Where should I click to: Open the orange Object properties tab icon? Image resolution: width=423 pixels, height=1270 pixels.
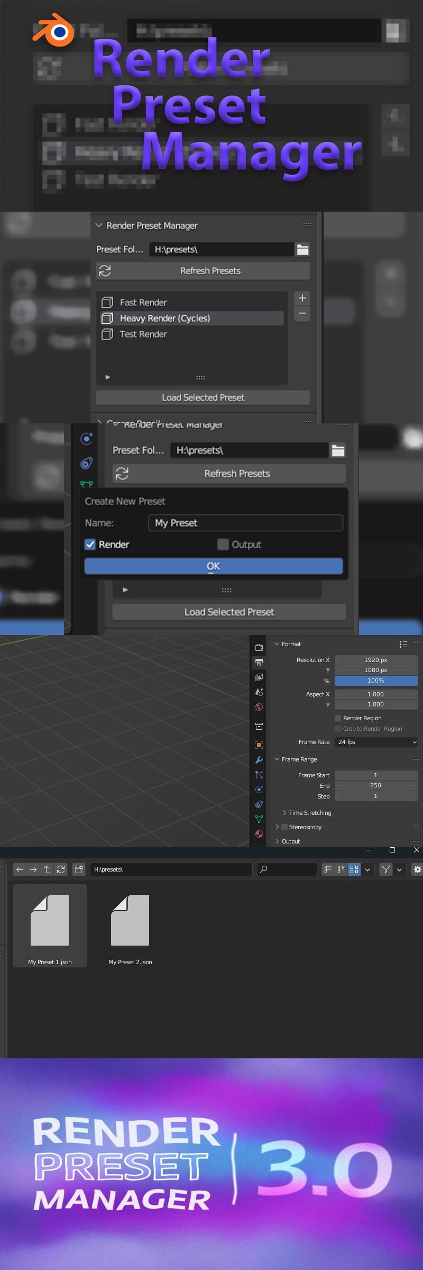(x=259, y=745)
